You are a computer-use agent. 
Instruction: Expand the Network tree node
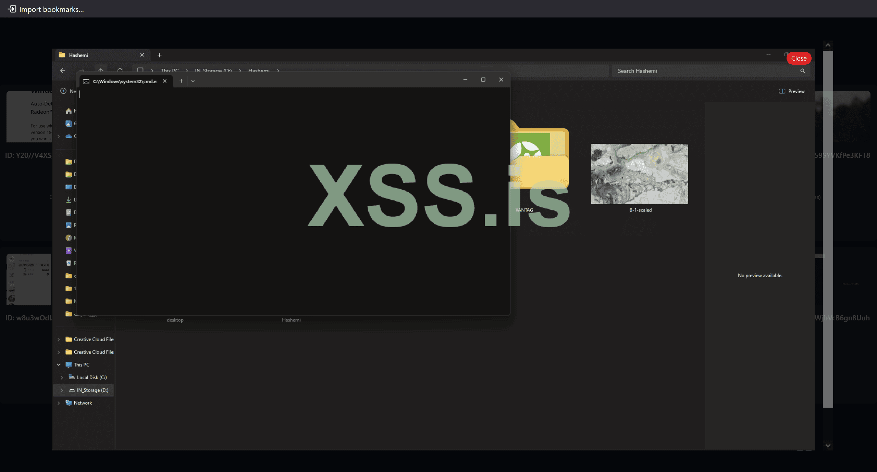tap(59, 403)
